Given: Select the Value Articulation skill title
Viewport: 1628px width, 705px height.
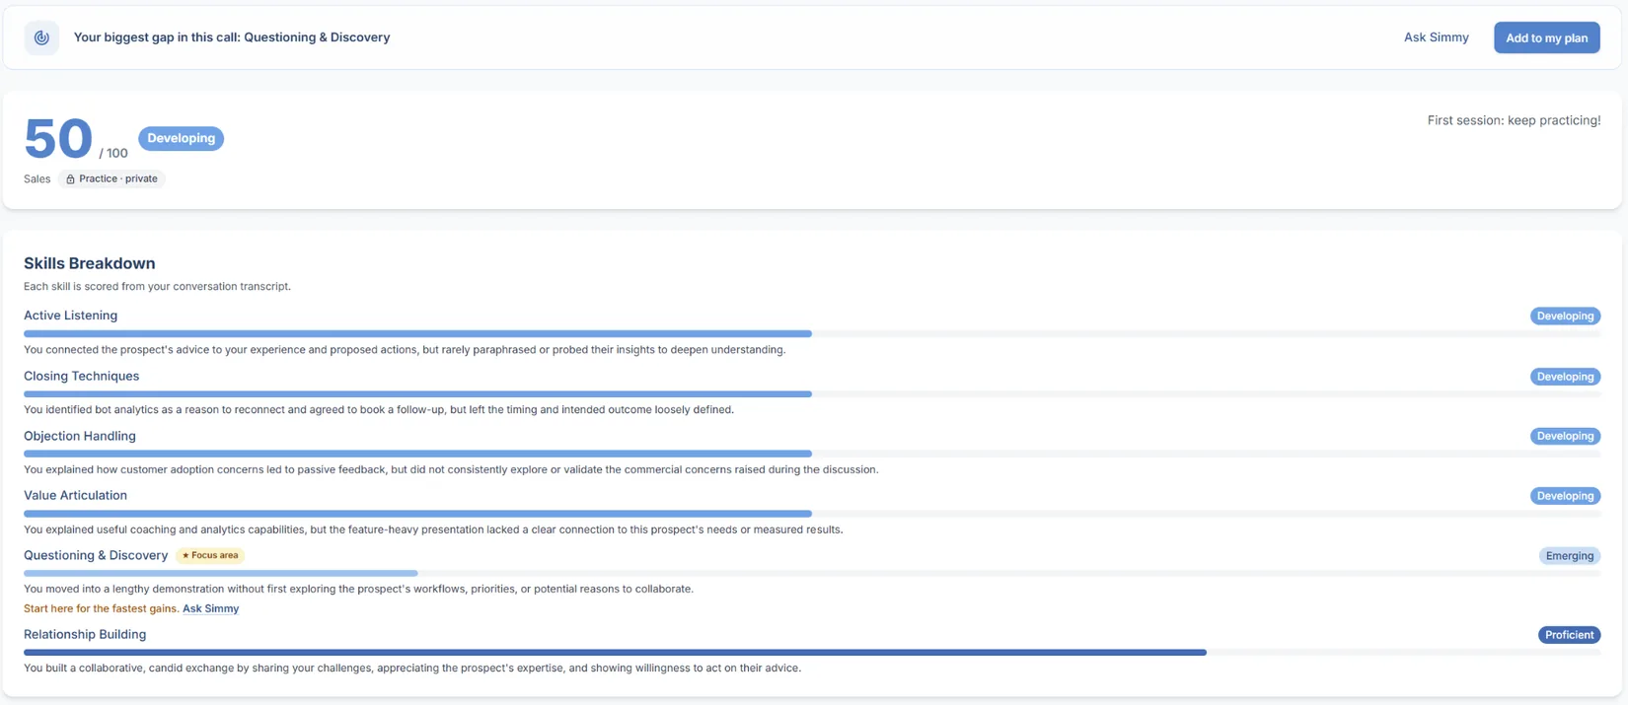Looking at the screenshot, I should pyautogui.click(x=75, y=495).
